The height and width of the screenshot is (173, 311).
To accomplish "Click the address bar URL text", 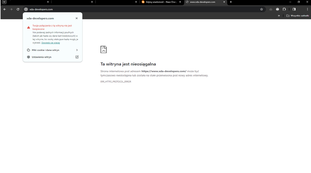I will (41, 9).
